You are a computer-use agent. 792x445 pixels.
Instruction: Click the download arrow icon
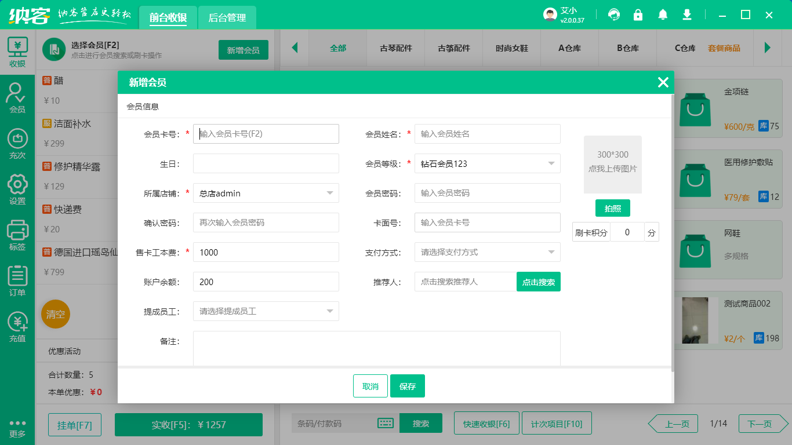point(687,14)
